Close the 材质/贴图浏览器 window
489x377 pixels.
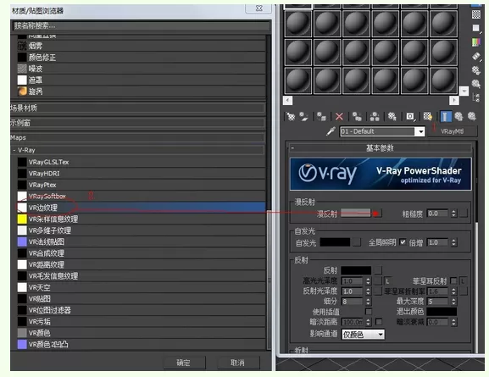(258, 8)
